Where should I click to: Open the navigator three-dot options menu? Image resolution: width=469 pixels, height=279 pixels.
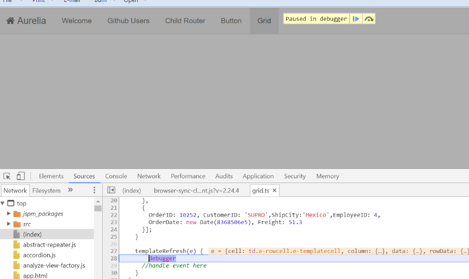(94, 190)
